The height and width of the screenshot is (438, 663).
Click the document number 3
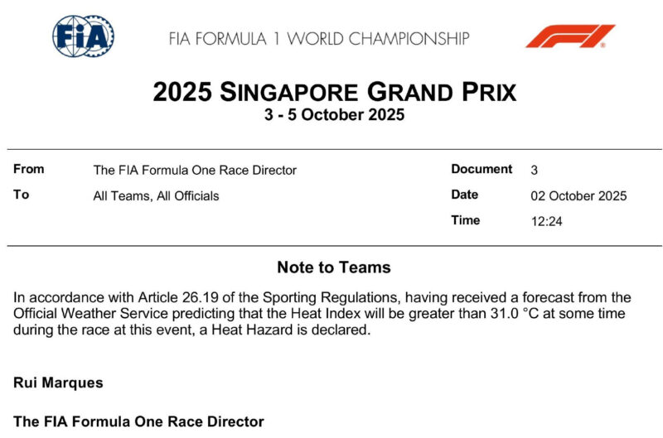(x=535, y=171)
